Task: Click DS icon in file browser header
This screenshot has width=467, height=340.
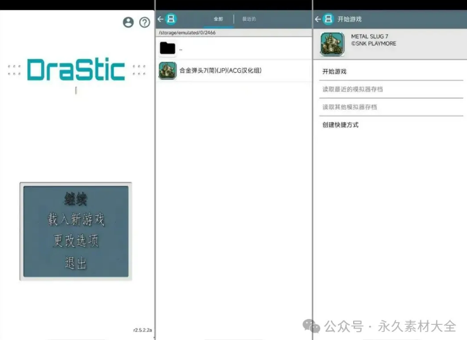Action: click(171, 19)
